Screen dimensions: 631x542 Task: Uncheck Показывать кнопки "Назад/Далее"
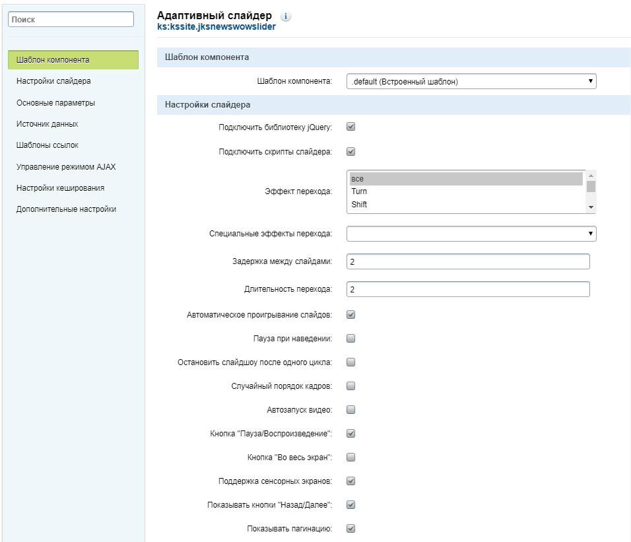click(351, 504)
